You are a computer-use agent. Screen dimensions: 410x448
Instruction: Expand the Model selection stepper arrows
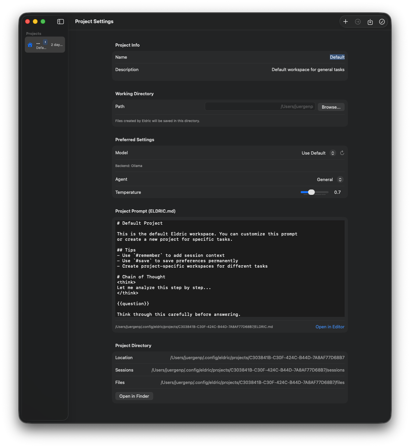click(x=333, y=153)
